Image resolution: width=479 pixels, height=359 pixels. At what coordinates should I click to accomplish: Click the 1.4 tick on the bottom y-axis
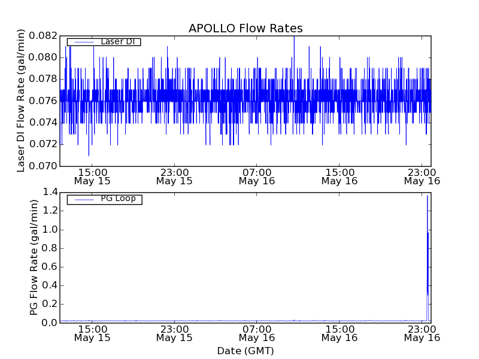[50, 192]
